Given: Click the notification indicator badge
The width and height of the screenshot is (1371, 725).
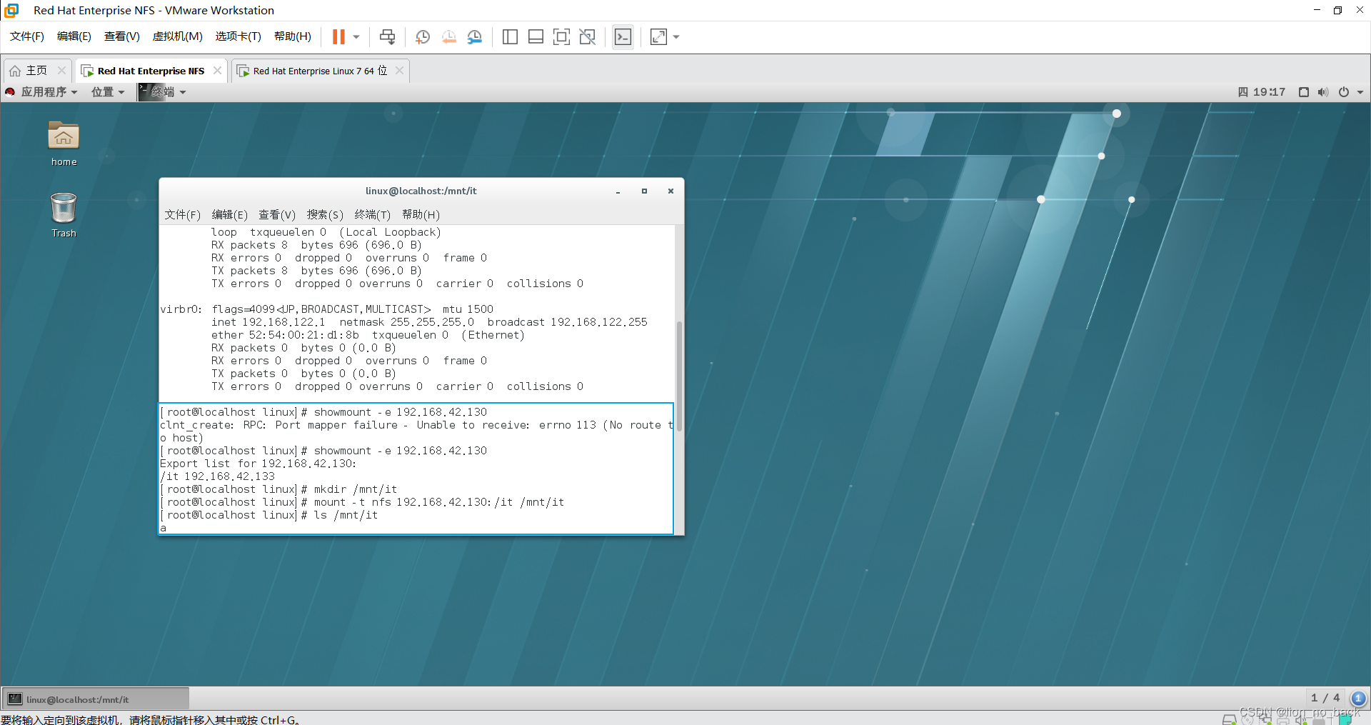Looking at the screenshot, I should coord(1359,699).
